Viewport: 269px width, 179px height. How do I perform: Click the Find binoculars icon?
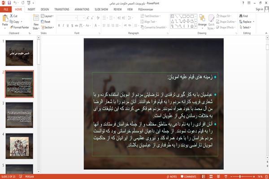(241, 16)
